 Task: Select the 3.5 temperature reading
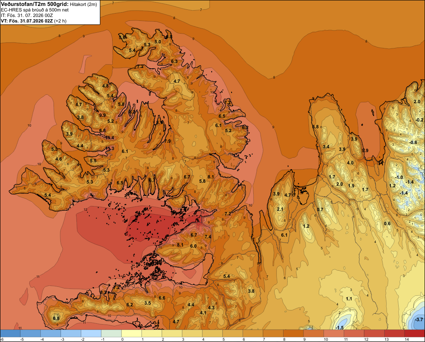coord(147,303)
